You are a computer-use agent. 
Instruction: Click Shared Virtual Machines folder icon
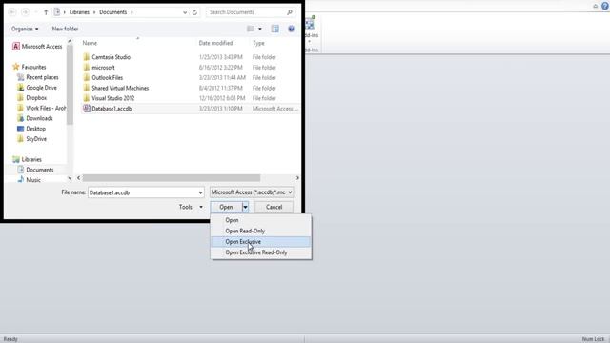click(x=87, y=88)
